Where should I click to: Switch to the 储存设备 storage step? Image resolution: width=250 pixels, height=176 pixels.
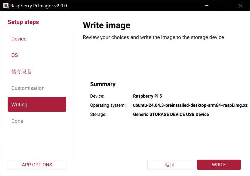coord(21,72)
